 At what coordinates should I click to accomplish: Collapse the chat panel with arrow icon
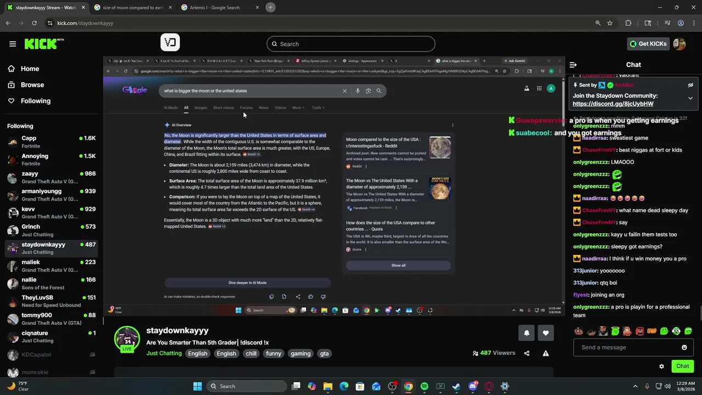coord(573,65)
